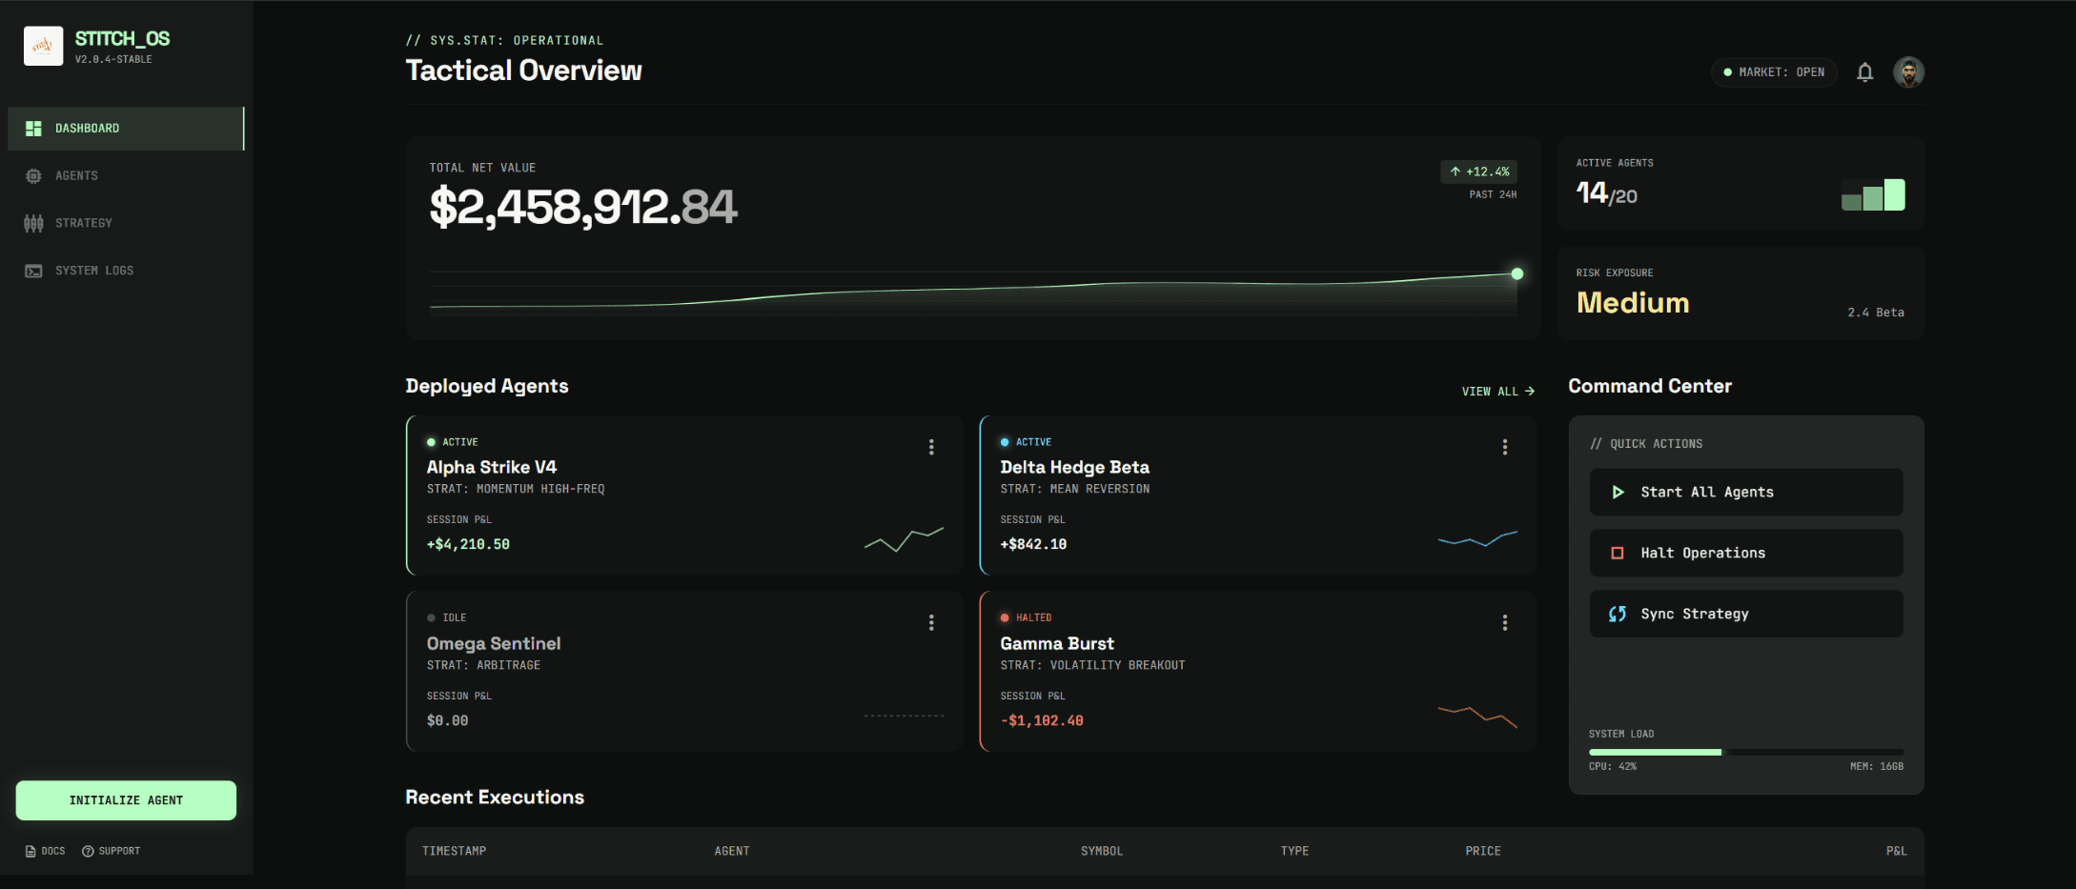The image size is (2076, 889).
Task: Click the net value chart endpoint marker
Action: [x=1516, y=274]
